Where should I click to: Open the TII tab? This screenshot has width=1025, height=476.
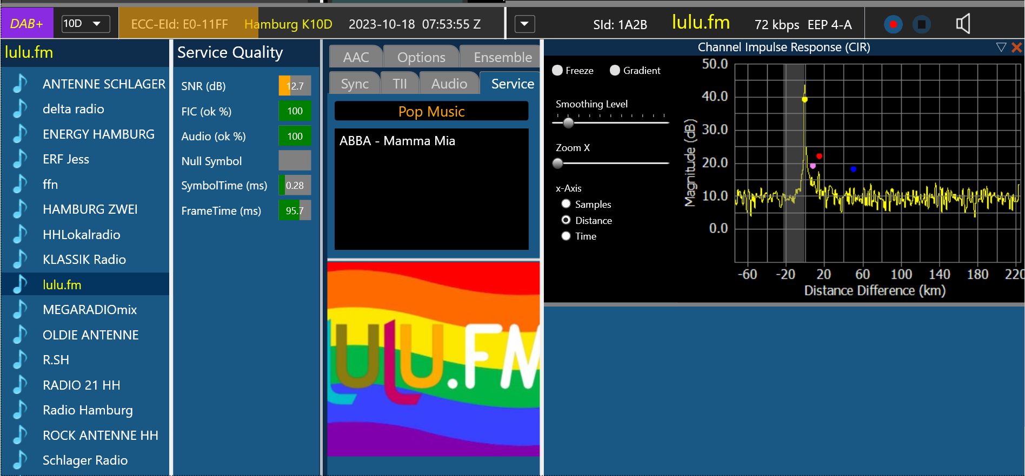coord(400,84)
